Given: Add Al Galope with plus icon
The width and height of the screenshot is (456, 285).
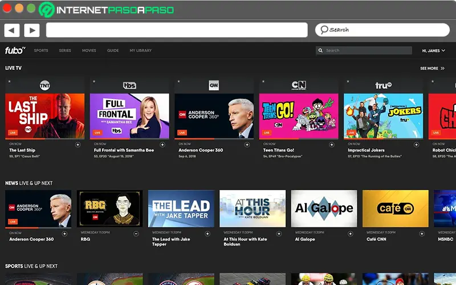Looking at the screenshot, I should point(351,234).
